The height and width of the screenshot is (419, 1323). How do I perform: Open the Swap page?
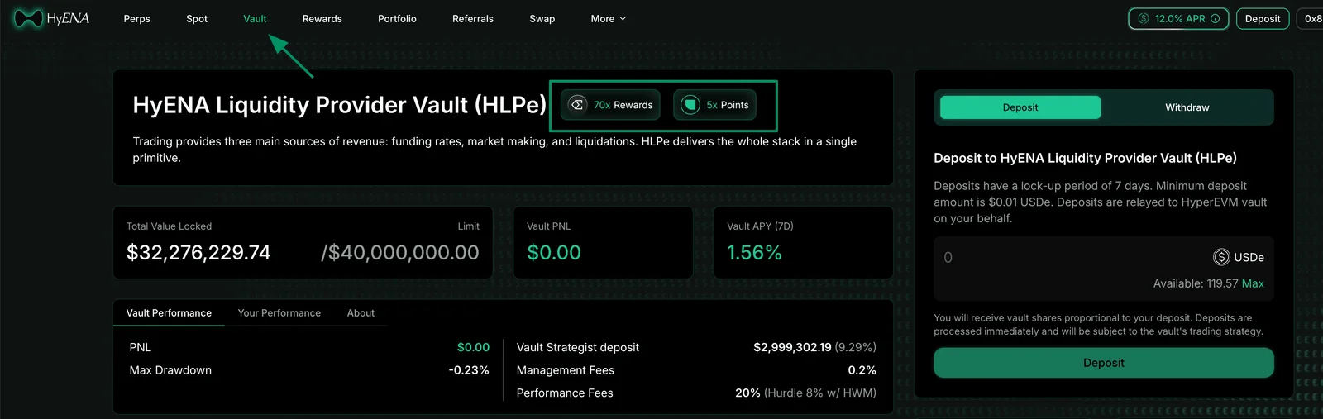click(542, 19)
